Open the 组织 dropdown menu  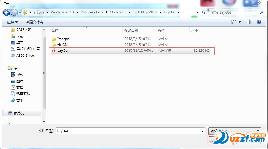[12, 22]
